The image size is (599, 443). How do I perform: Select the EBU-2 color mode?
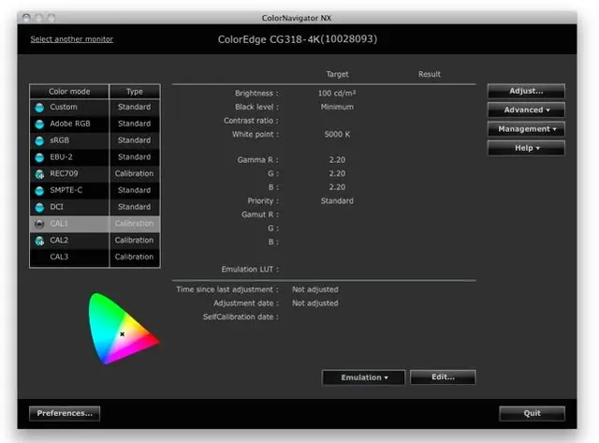(x=95, y=157)
